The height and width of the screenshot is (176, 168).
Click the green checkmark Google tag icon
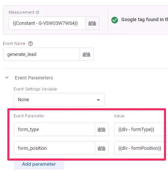pos(114,20)
